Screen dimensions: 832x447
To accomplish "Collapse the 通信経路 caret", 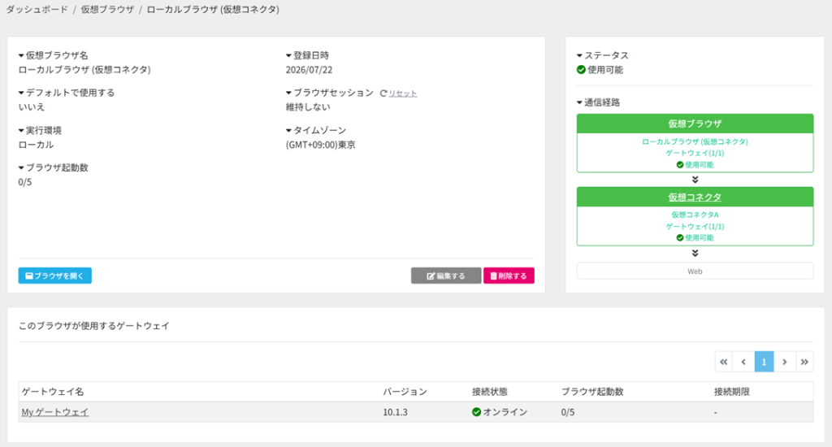I will tap(579, 102).
